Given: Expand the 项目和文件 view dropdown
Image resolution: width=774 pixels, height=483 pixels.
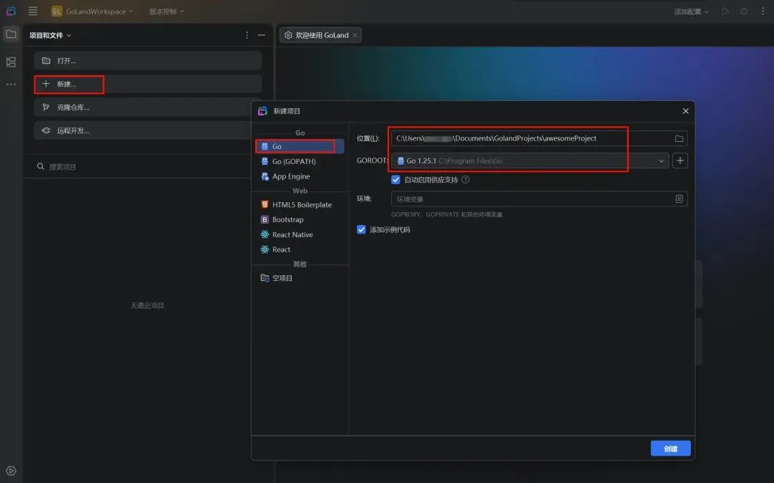Looking at the screenshot, I should tap(50, 35).
